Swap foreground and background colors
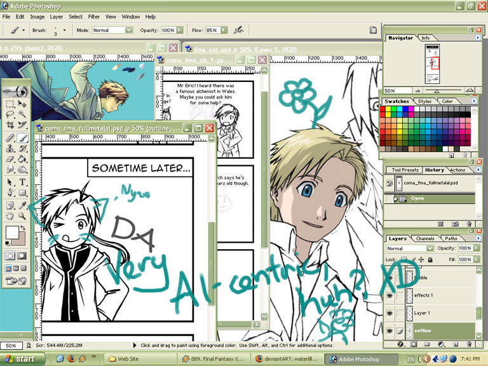The width and height of the screenshot is (488, 366). pos(23,228)
